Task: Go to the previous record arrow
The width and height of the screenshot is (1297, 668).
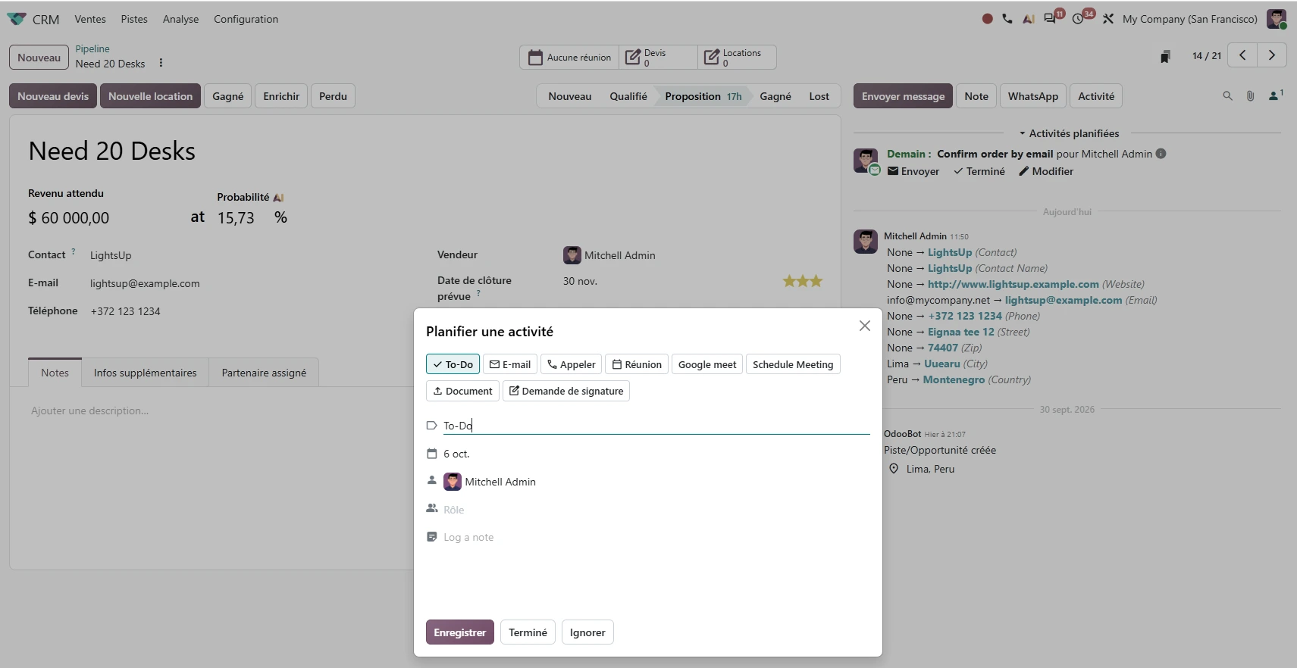Action: pos(1242,55)
